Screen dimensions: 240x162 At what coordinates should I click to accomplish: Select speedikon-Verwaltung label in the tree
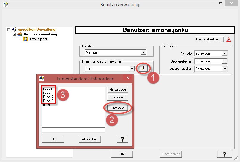(x=37, y=30)
